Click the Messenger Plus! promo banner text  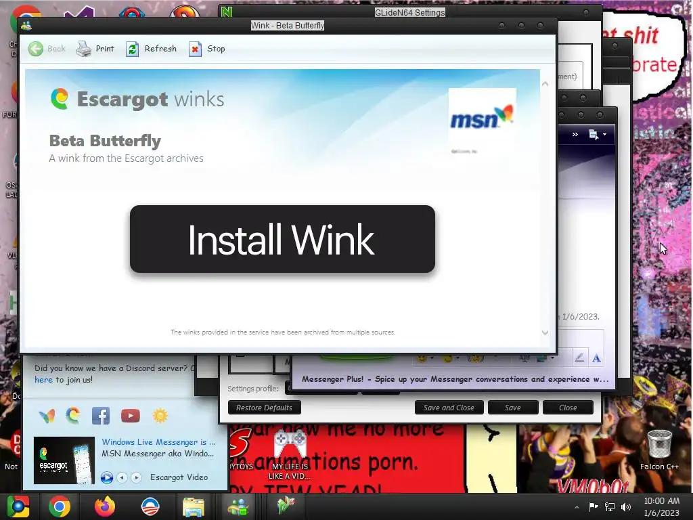tap(455, 379)
